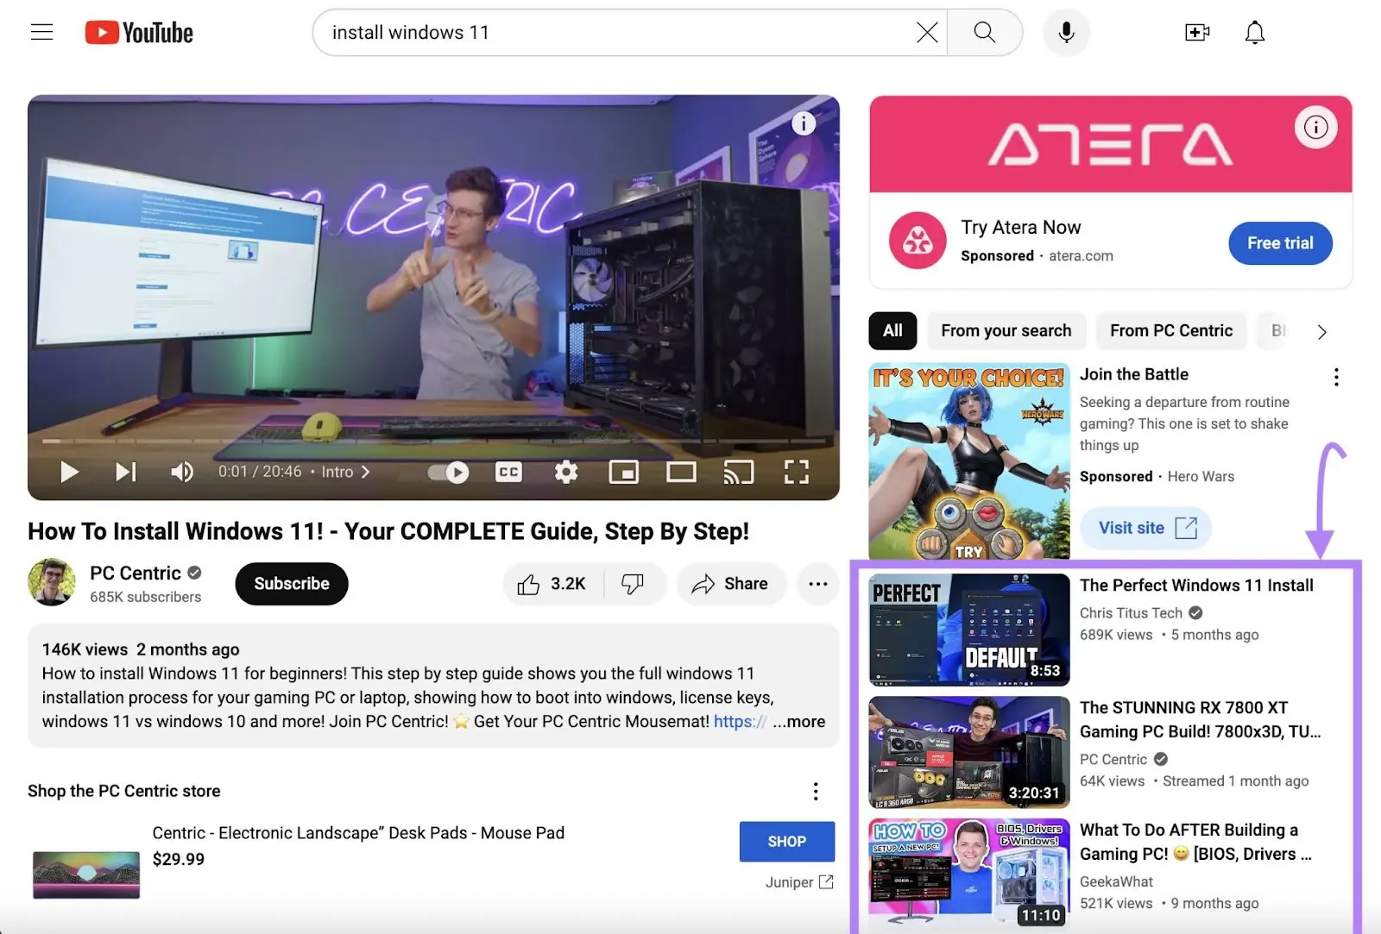
Task: Open video settings gear
Action: pyautogui.click(x=566, y=472)
